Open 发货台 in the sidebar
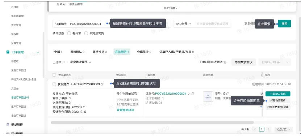This screenshot has width=305, height=139. [15, 88]
